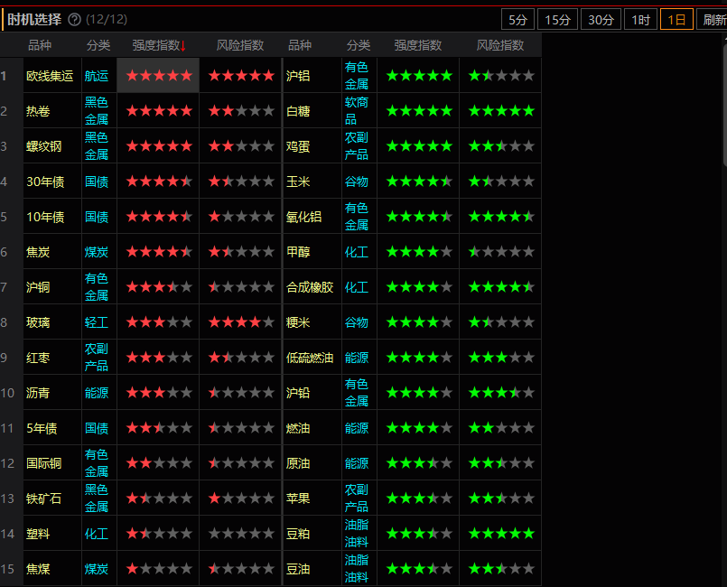
Task: Click the left 分类 column header
Action: 98,45
